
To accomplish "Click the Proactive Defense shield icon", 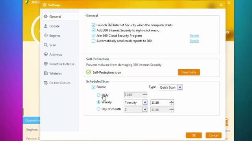I will pos(46,64).
